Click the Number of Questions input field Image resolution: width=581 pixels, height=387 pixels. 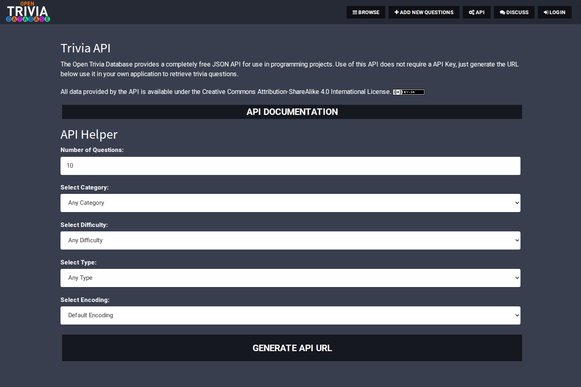click(x=290, y=166)
